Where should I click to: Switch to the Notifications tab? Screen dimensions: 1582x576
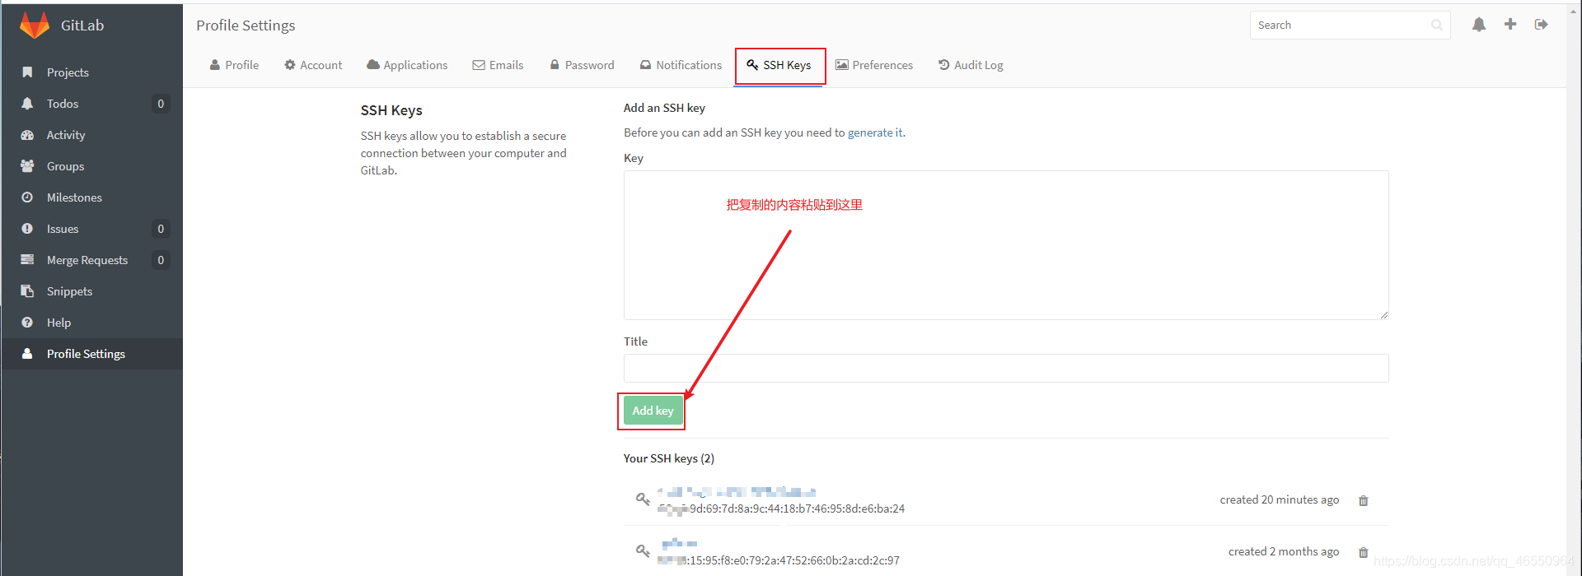click(681, 65)
